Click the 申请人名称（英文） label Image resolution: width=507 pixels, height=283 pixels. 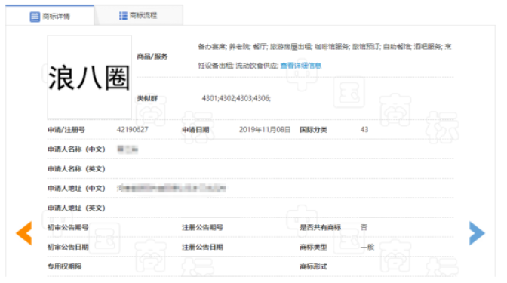(76, 168)
